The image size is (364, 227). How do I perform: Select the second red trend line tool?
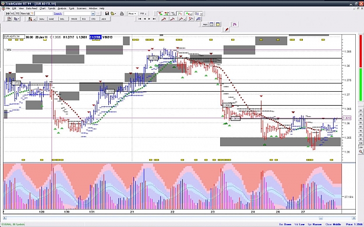click(172, 19)
